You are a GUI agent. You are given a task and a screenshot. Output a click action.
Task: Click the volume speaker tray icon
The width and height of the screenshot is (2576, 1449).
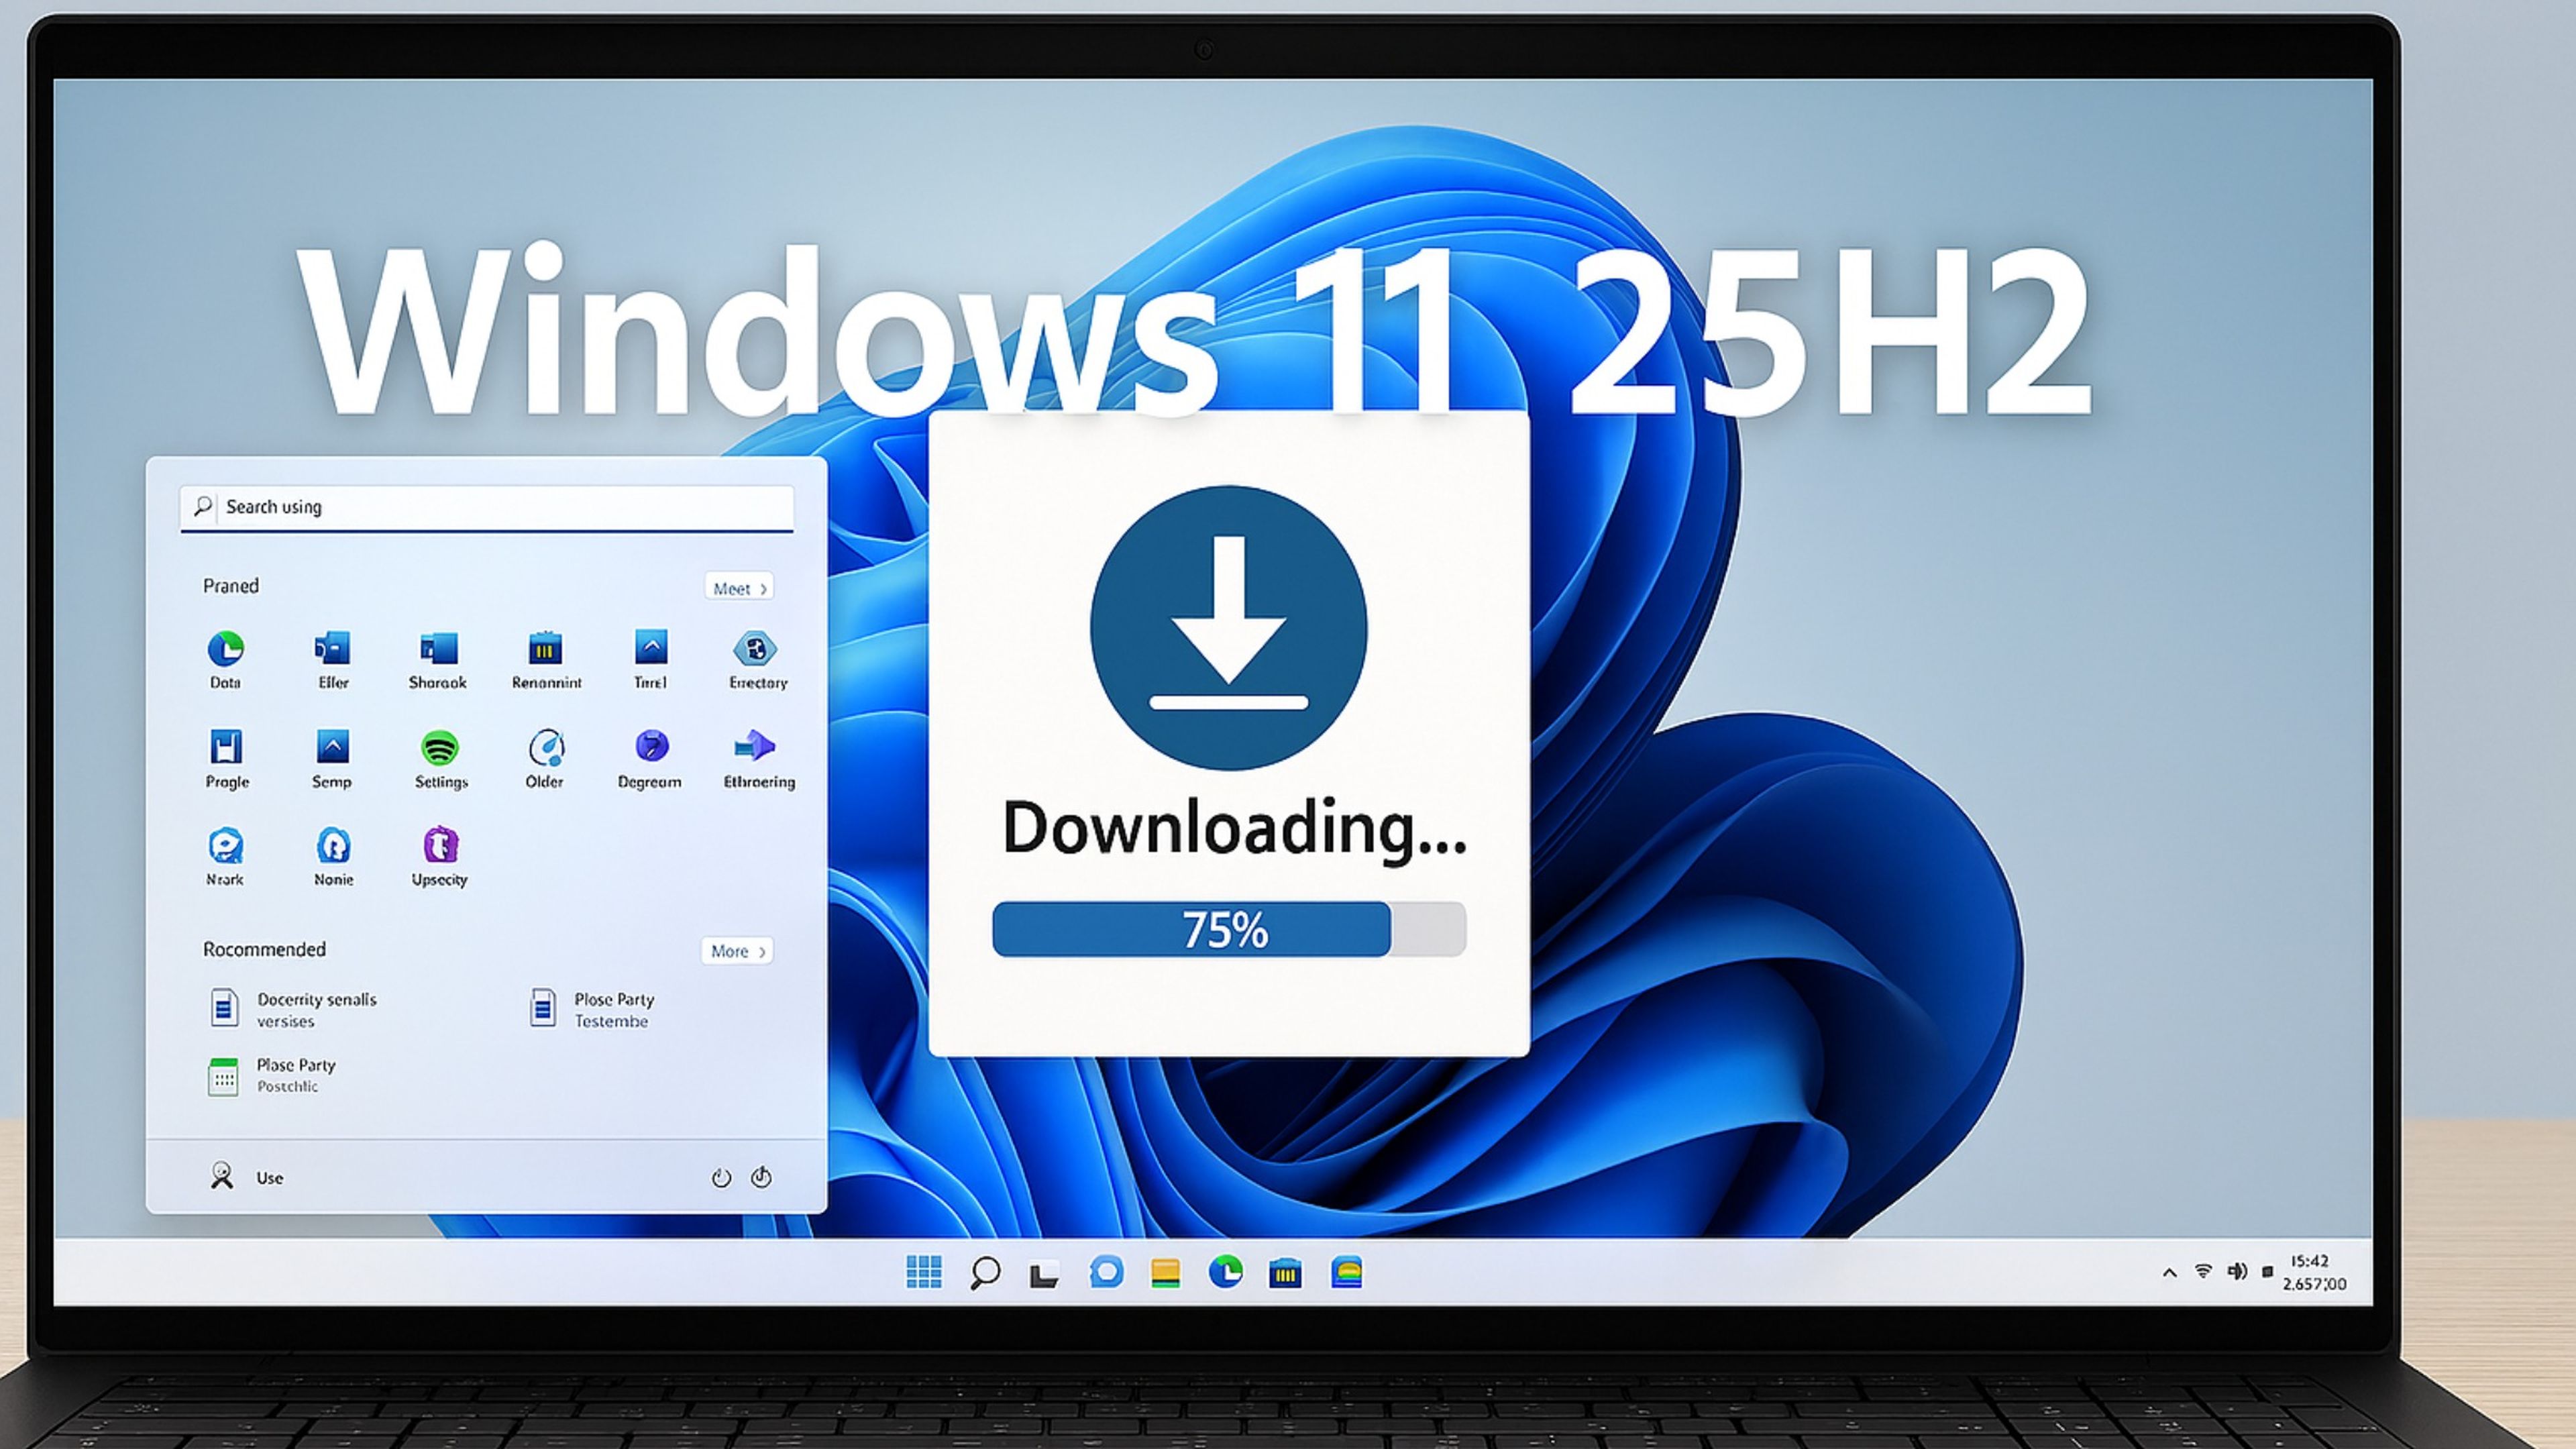point(2237,1271)
